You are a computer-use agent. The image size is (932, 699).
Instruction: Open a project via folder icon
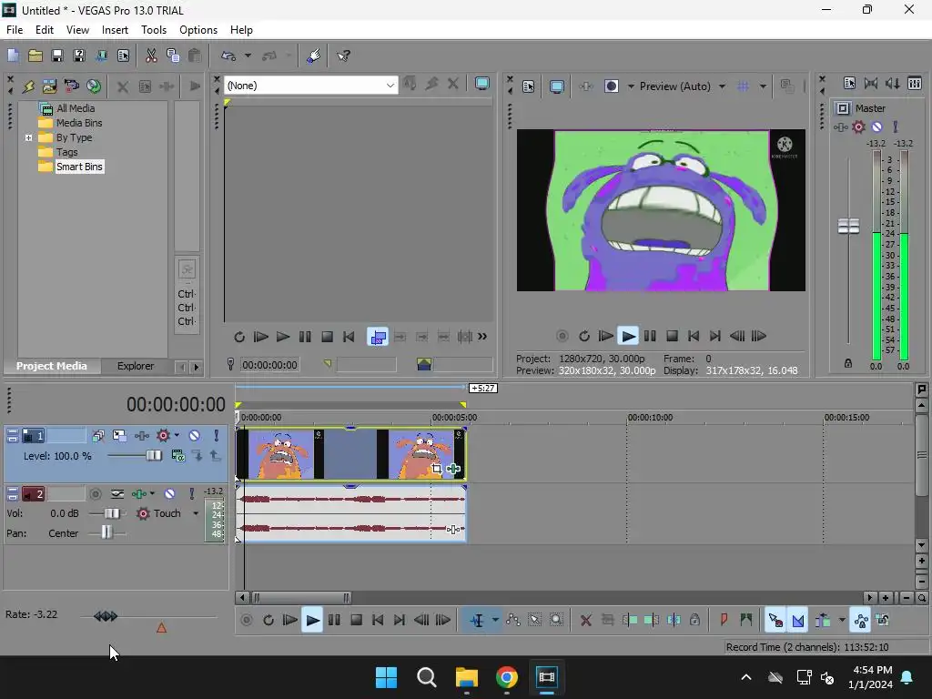click(x=35, y=56)
